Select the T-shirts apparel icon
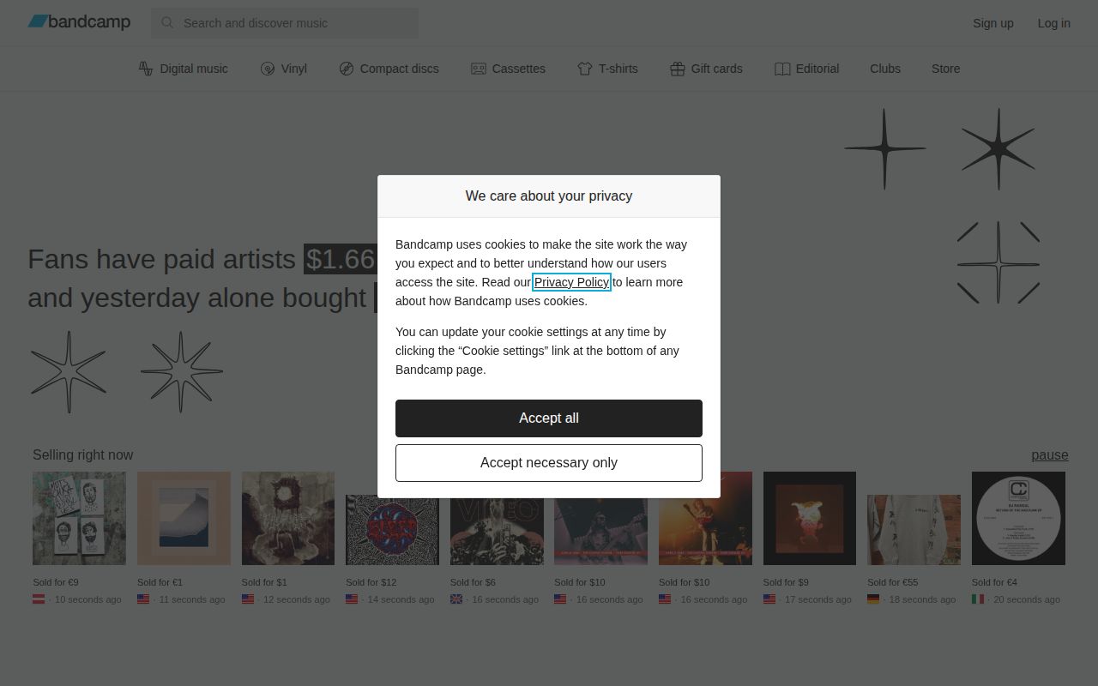Image resolution: width=1098 pixels, height=686 pixels. pyautogui.click(x=586, y=68)
